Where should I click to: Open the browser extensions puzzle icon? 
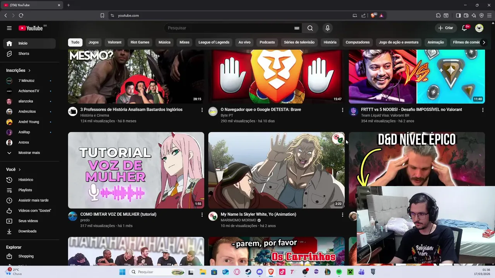pyautogui.click(x=438, y=15)
